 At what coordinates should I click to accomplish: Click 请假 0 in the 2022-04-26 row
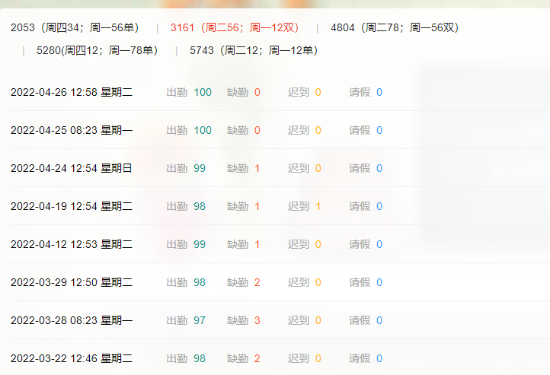(x=366, y=92)
